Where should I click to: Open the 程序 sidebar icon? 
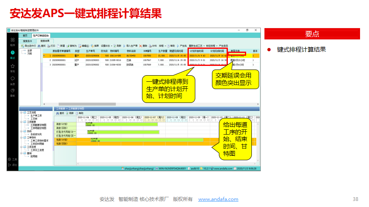(13, 40)
